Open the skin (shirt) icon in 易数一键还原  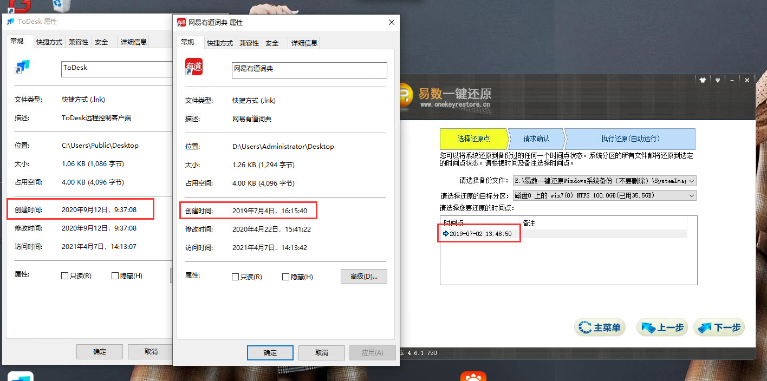pyautogui.click(x=703, y=80)
